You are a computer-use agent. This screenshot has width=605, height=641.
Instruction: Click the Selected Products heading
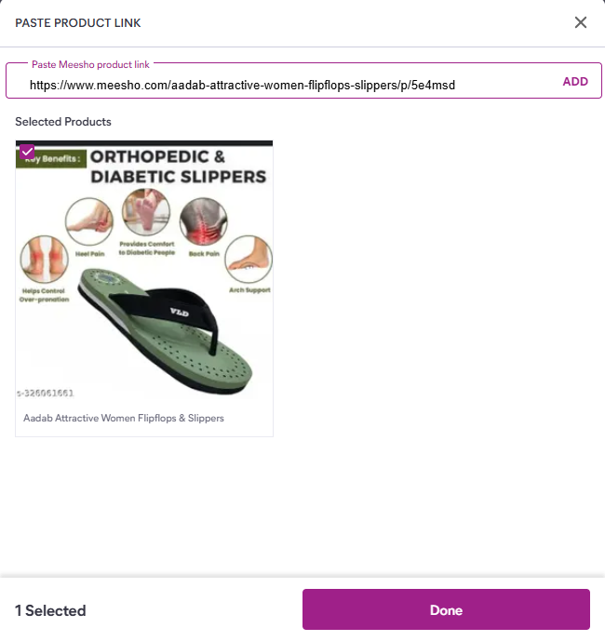pyautogui.click(x=63, y=122)
